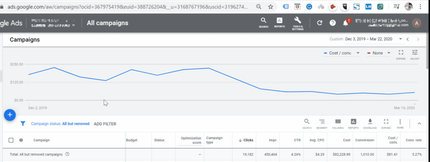Open account avatar labeled A
430x162 pixels.
click(417, 23)
